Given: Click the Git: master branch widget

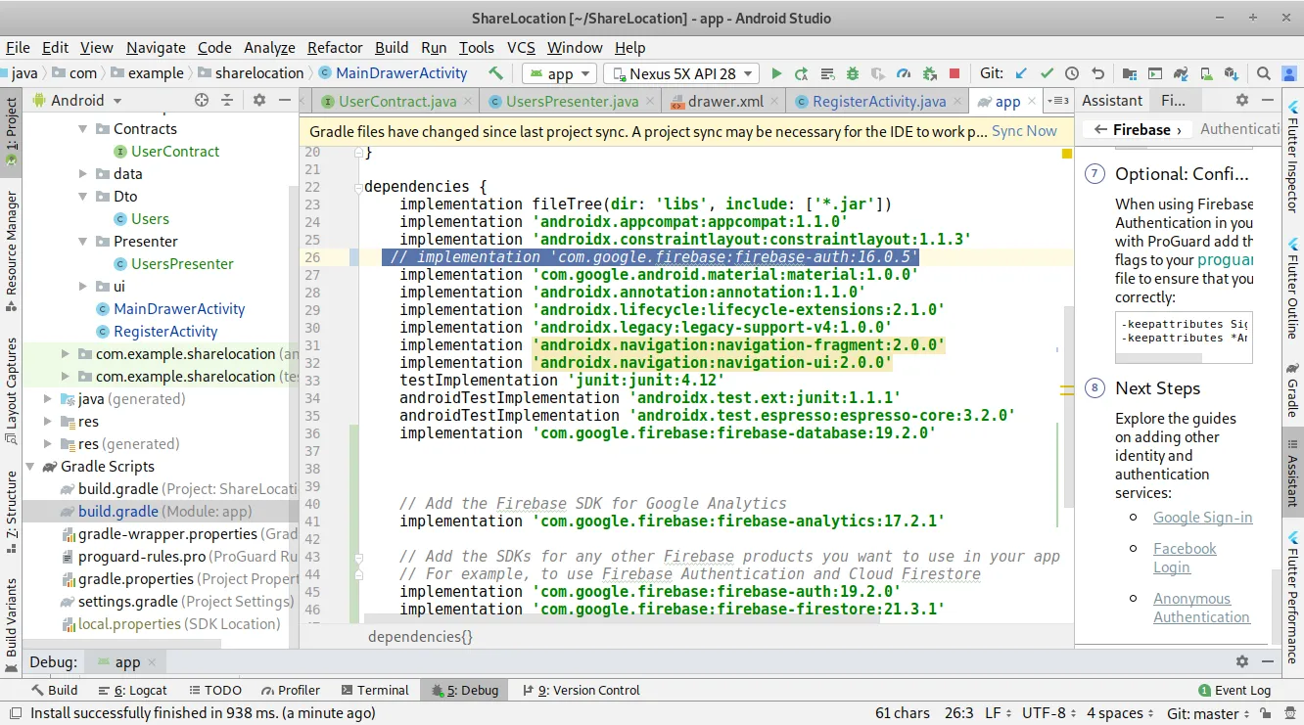Looking at the screenshot, I should pos(1210,713).
